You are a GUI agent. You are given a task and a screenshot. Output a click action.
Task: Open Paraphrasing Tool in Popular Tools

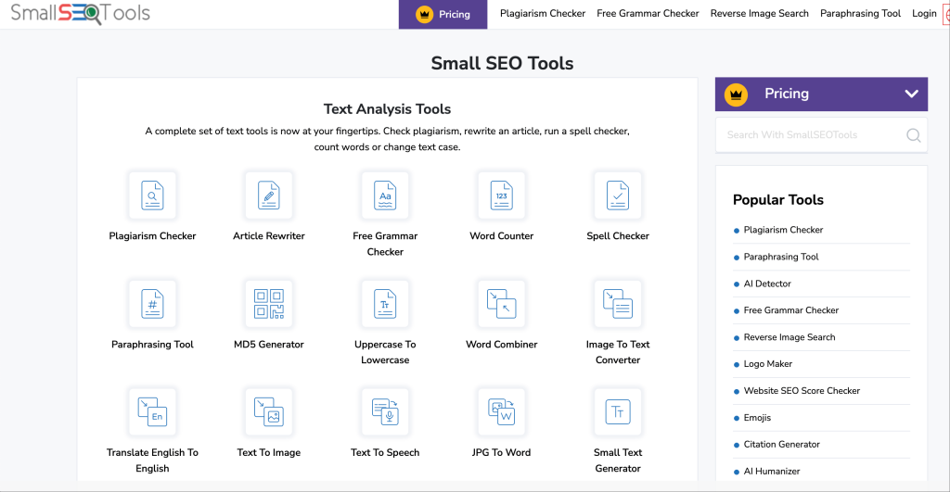(x=781, y=257)
